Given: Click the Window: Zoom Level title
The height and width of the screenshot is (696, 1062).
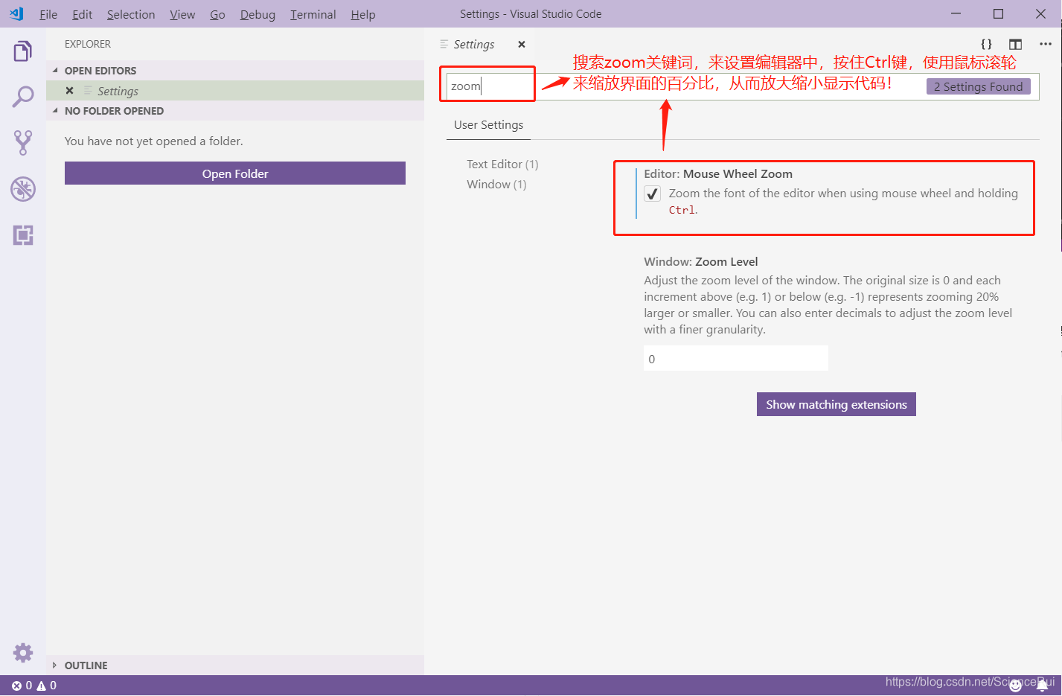Looking at the screenshot, I should point(701,262).
